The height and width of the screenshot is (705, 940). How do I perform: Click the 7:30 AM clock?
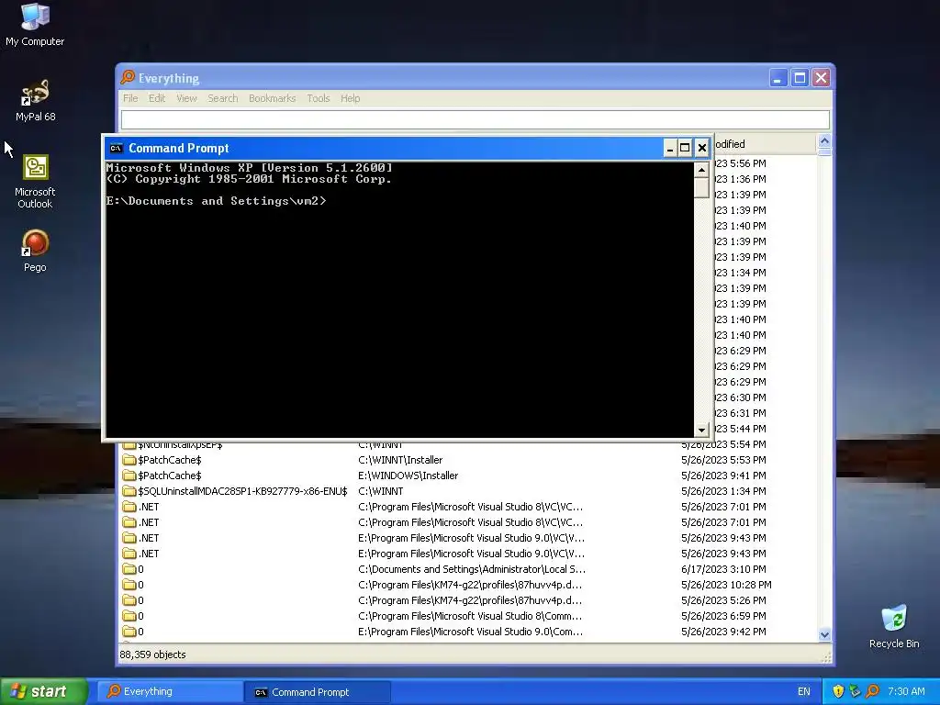pos(906,691)
